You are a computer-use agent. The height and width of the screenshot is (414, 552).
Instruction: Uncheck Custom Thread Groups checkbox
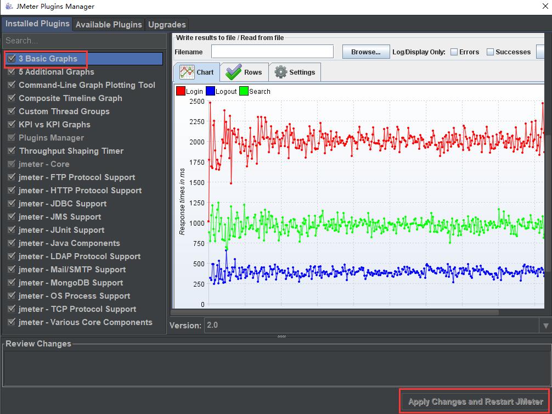tap(12, 111)
